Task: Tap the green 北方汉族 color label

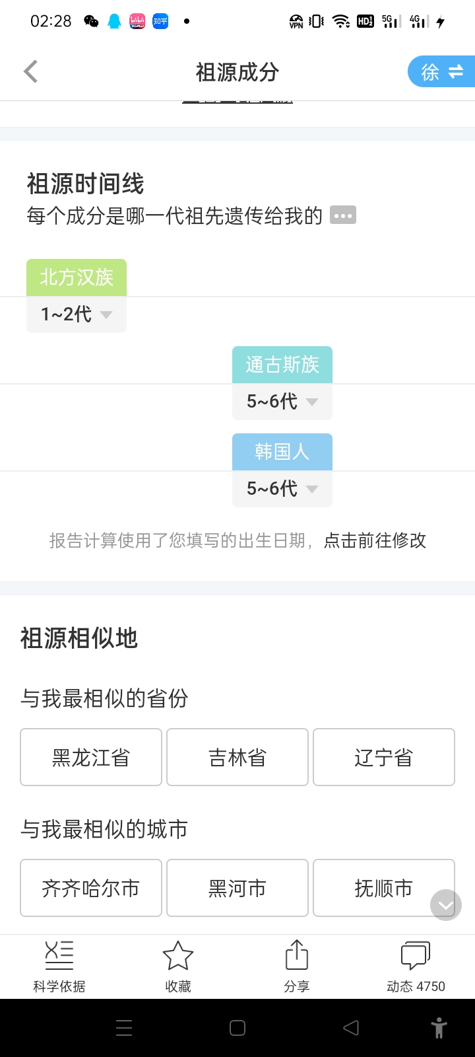Action: pos(77,277)
